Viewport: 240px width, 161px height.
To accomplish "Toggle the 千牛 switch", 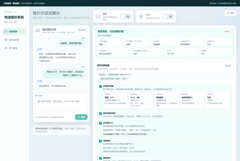I will (x=168, y=16).
